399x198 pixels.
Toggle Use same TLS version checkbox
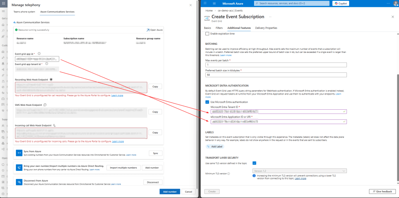tap(254, 163)
